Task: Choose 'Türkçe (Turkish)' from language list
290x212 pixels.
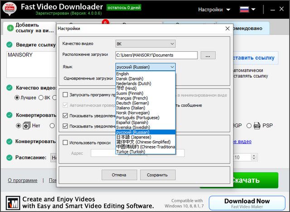Action: click(145, 152)
